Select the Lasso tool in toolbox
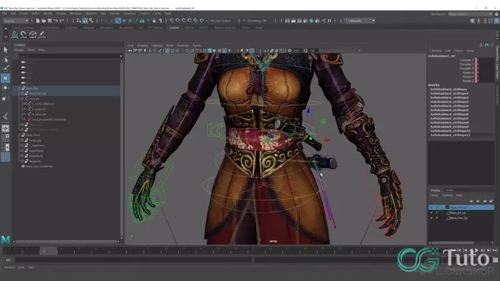 5,59
